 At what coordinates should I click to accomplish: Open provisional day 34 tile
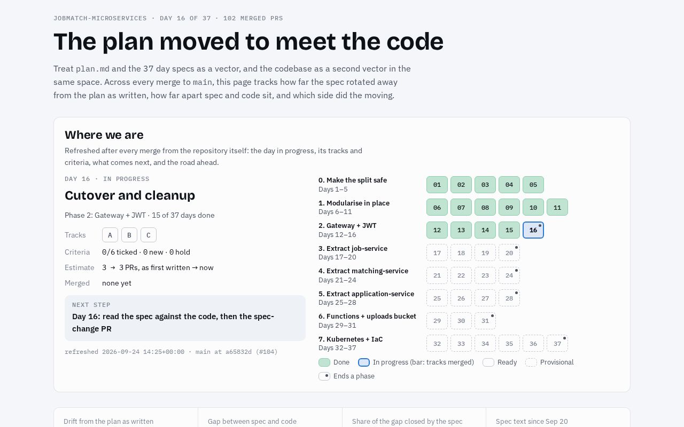(x=485, y=343)
